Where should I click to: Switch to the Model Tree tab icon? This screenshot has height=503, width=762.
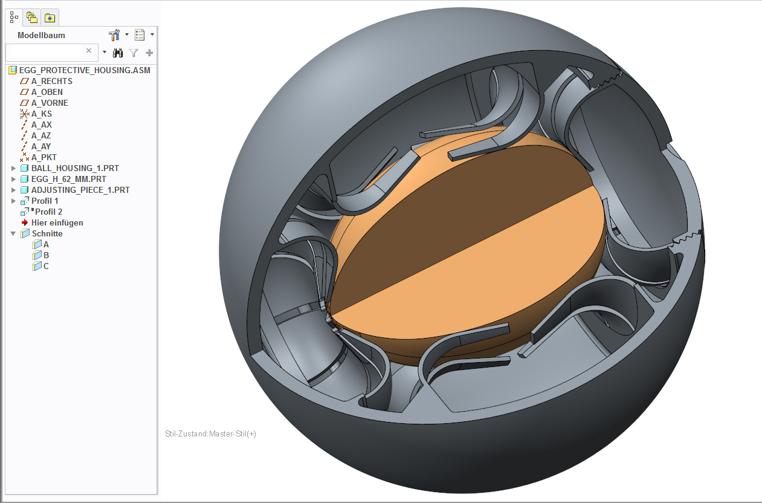[x=15, y=18]
